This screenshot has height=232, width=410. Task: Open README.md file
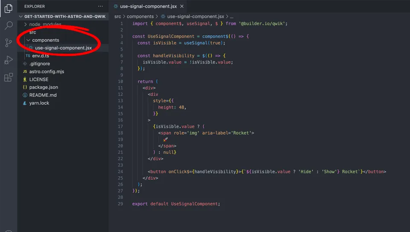point(43,95)
